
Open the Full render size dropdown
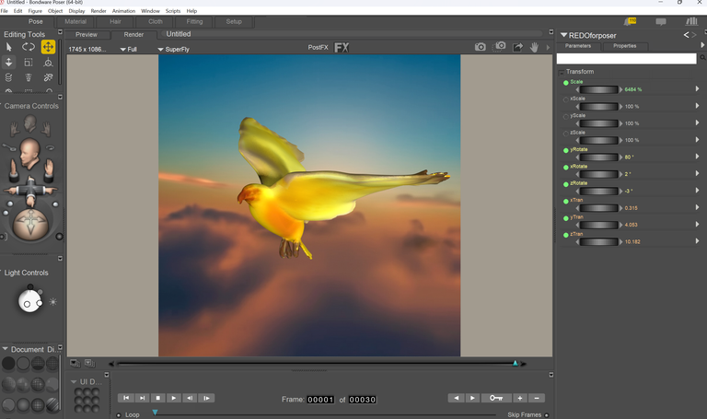[129, 49]
